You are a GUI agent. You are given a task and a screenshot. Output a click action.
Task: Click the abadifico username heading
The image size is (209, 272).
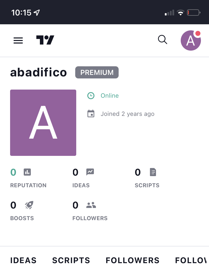click(39, 73)
